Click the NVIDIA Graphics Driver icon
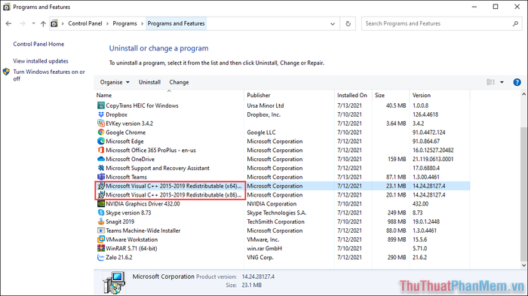Viewport: 528px width, 296px height. (x=100, y=204)
